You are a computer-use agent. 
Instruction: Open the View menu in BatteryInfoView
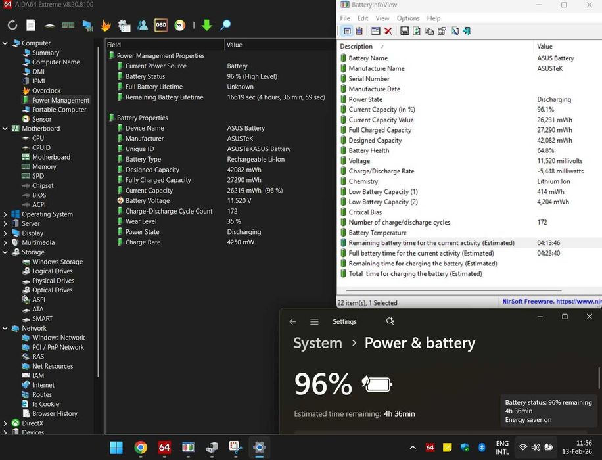[x=382, y=18]
